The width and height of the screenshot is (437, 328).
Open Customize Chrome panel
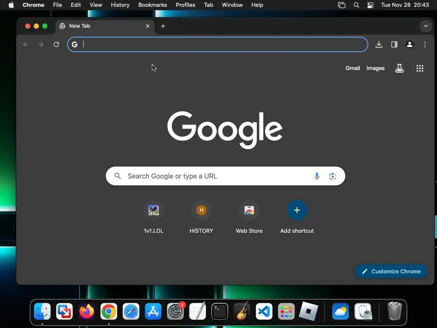coord(391,271)
